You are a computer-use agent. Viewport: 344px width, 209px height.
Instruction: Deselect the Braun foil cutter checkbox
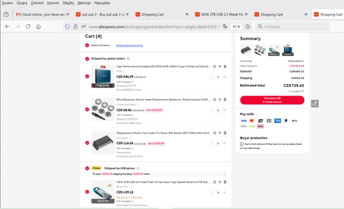(87, 143)
